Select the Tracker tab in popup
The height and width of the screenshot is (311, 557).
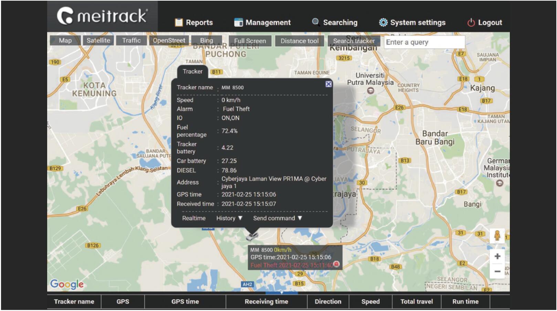point(192,71)
